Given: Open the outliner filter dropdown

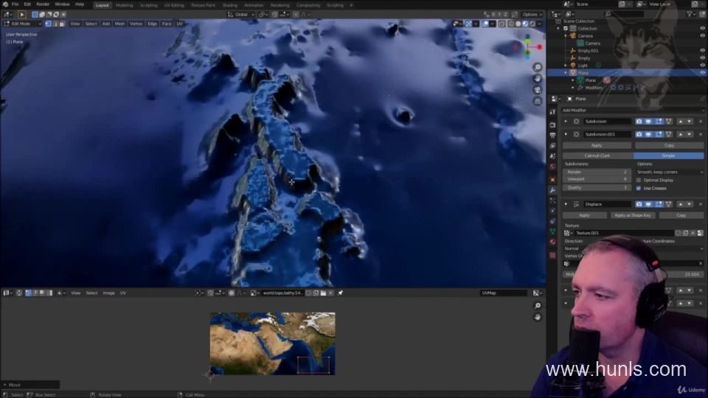Looking at the screenshot, I should (691, 15).
